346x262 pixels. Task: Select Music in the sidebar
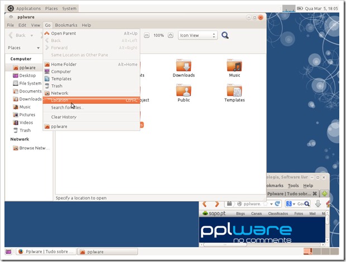click(x=22, y=107)
